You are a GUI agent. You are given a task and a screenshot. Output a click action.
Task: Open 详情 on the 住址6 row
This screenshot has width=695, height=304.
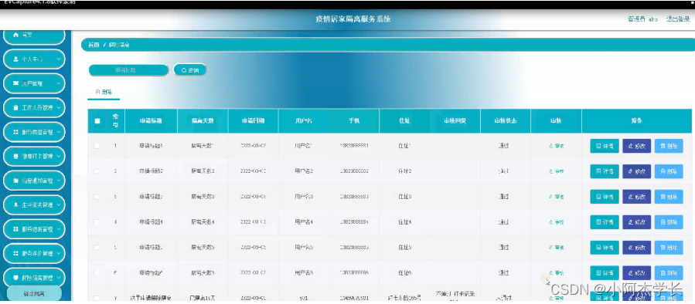(604, 273)
